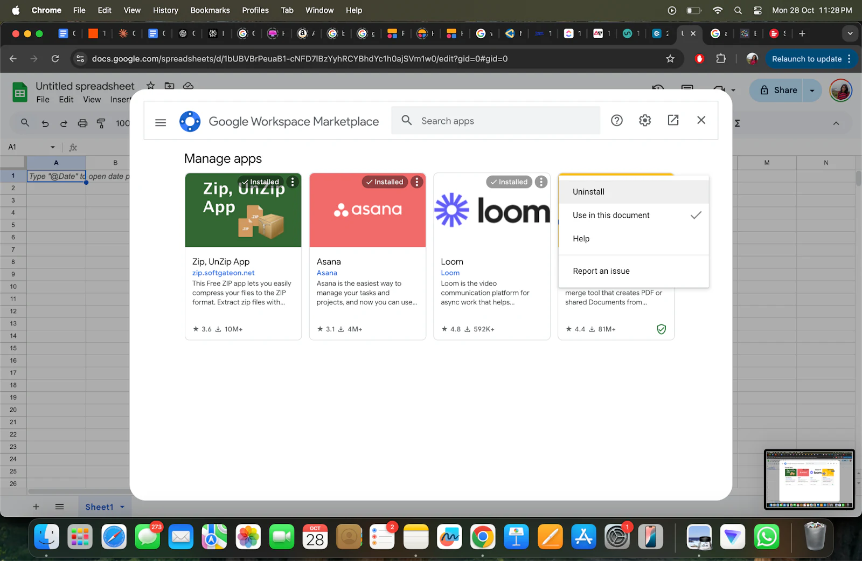Collapse the Sheets toolbar with the chevron
The height and width of the screenshot is (561, 862).
(836, 123)
